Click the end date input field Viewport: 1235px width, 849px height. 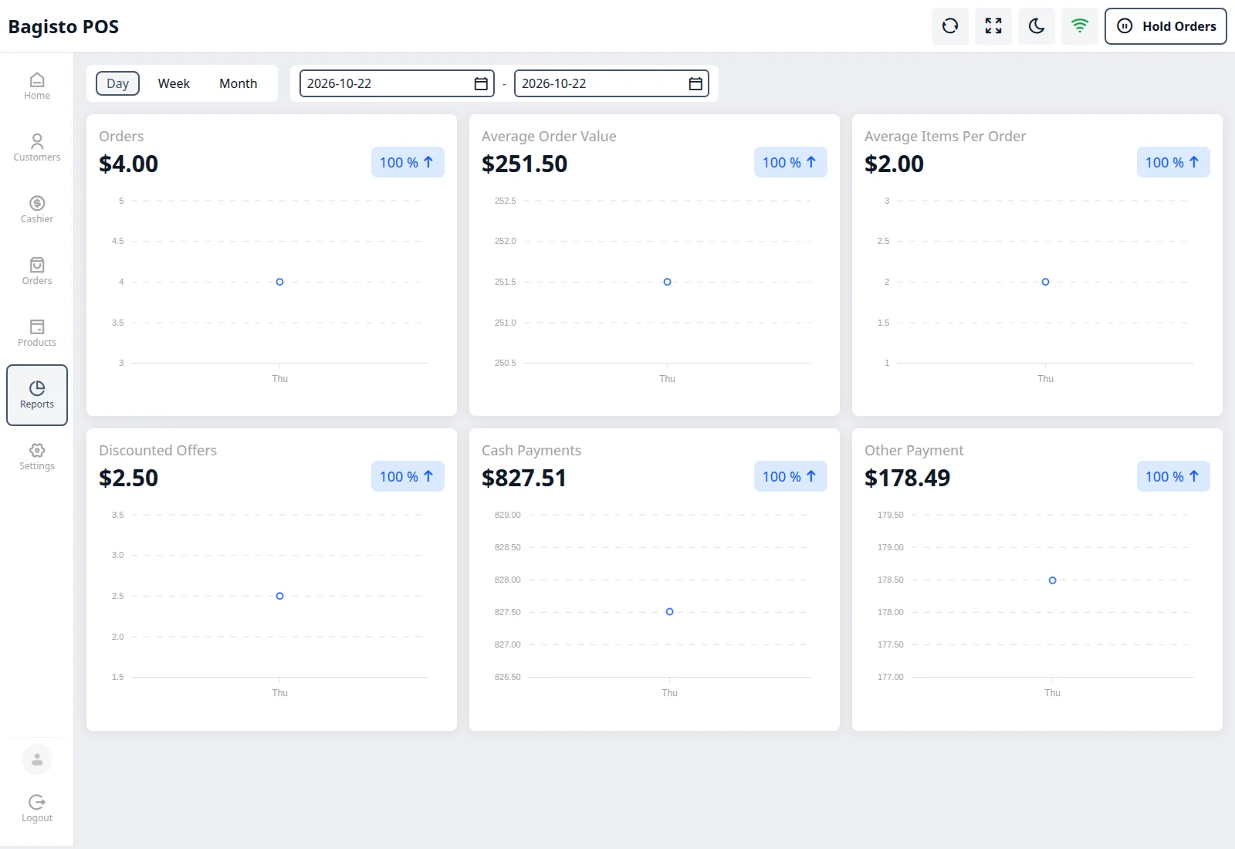tap(611, 83)
